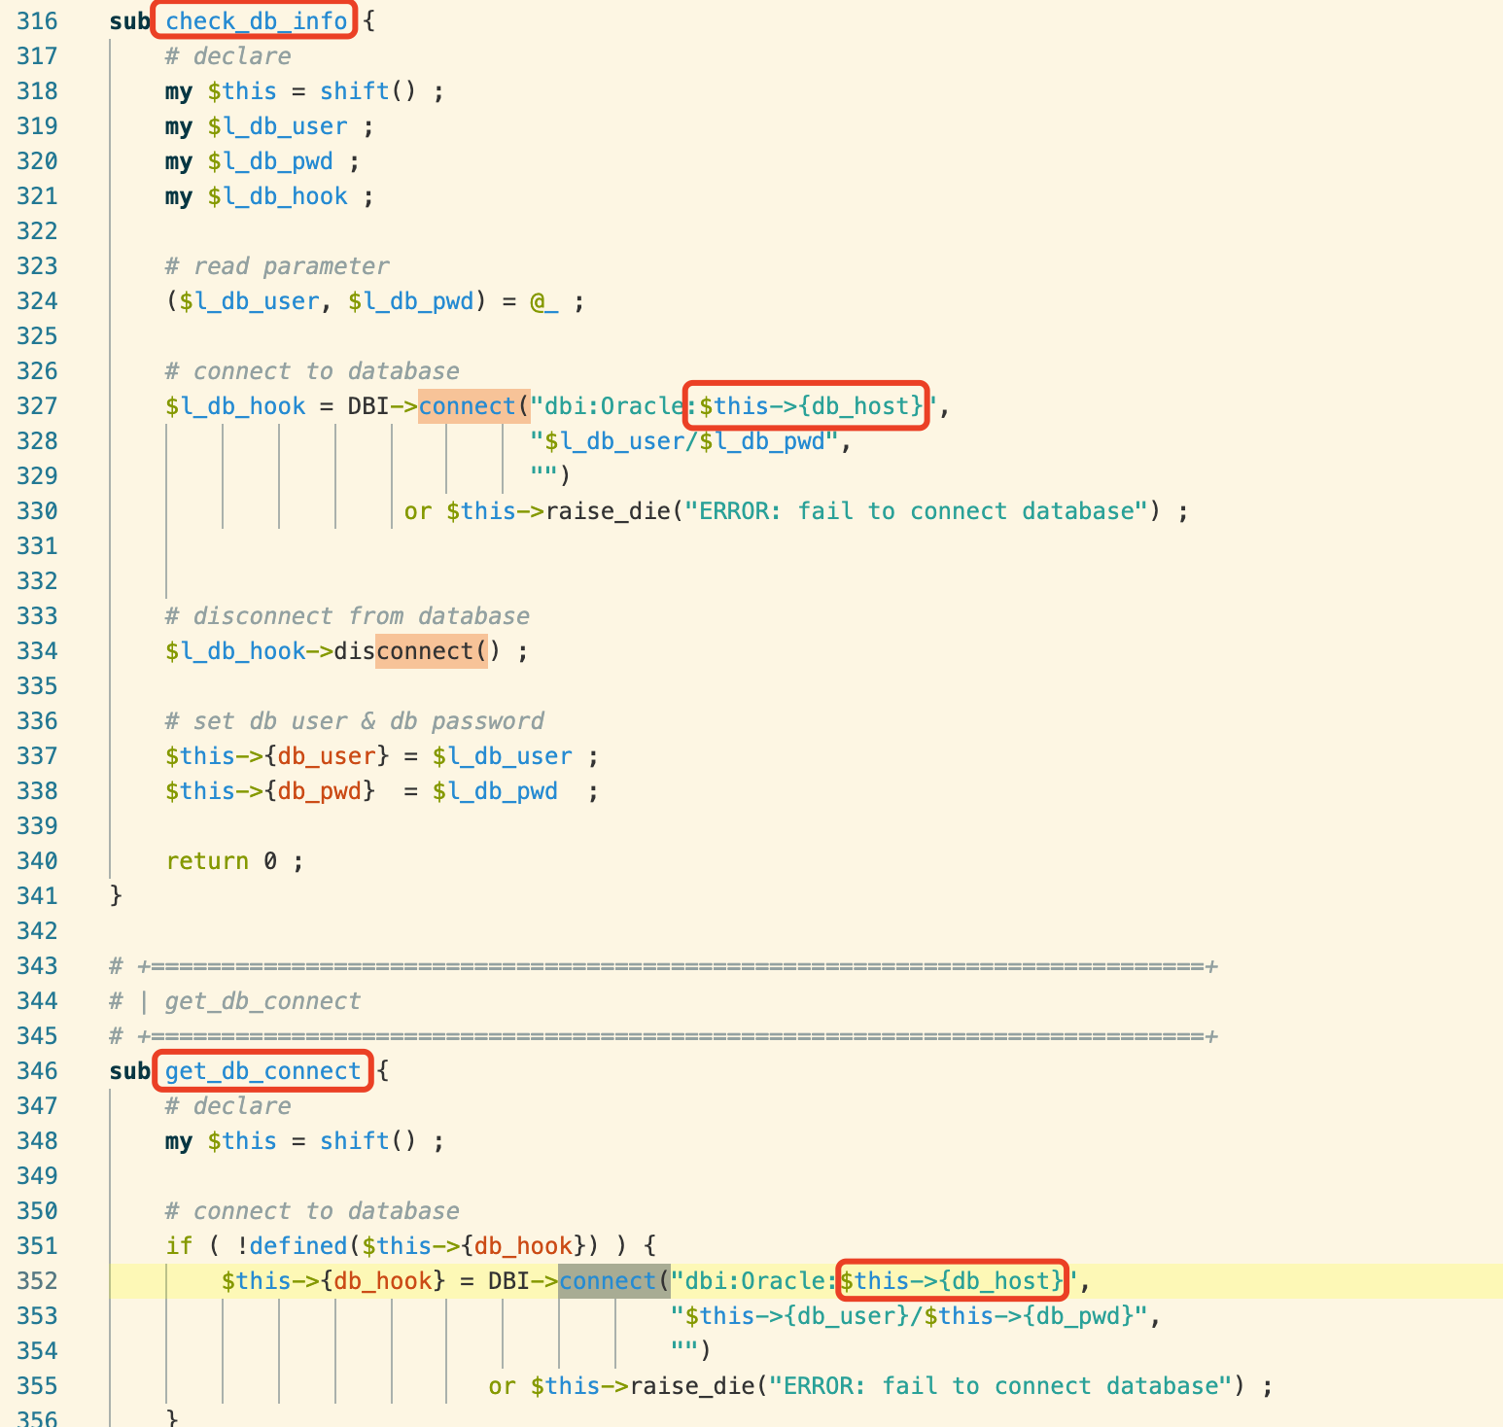Click the '# declare' comment on line 317

coord(227,56)
